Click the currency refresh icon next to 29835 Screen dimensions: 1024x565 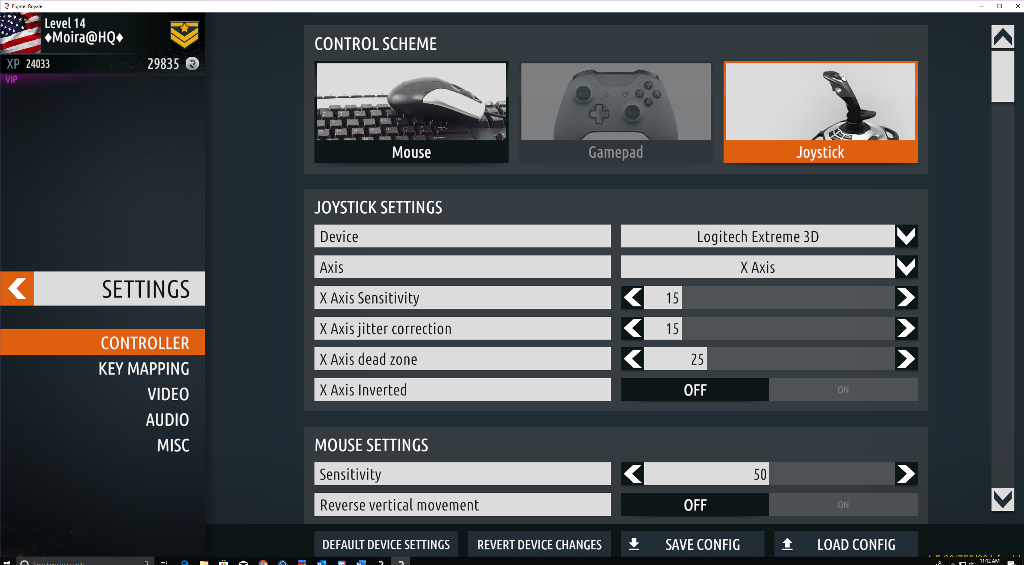click(192, 64)
